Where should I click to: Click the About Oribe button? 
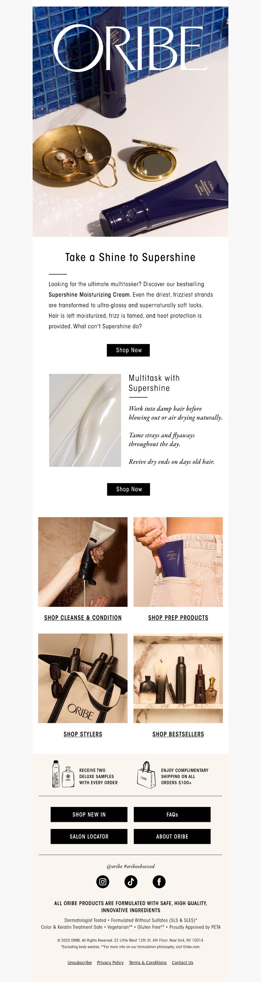point(172,836)
